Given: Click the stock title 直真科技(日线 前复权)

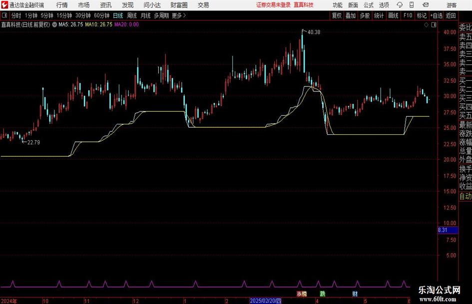Looking at the screenshot, I should [x=25, y=24].
